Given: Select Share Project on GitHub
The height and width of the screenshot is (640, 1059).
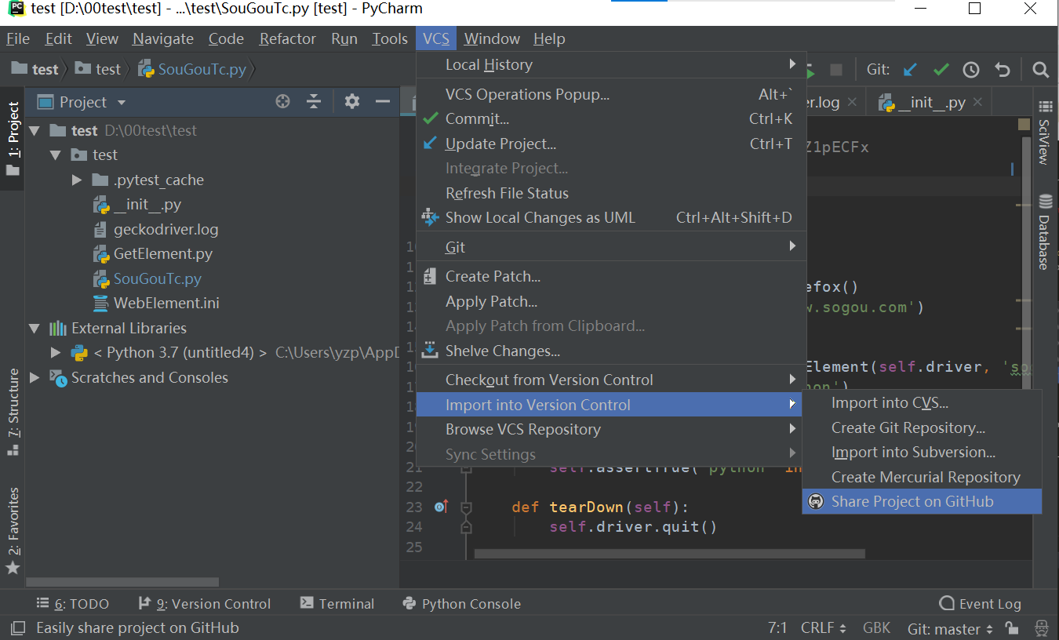Looking at the screenshot, I should (922, 502).
